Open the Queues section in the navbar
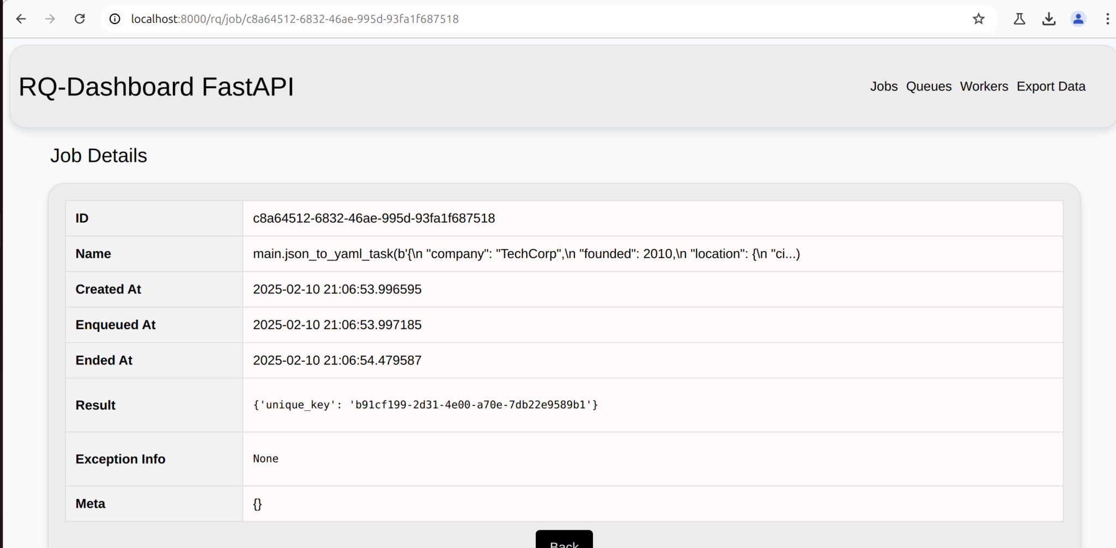The height and width of the screenshot is (548, 1116). (929, 86)
